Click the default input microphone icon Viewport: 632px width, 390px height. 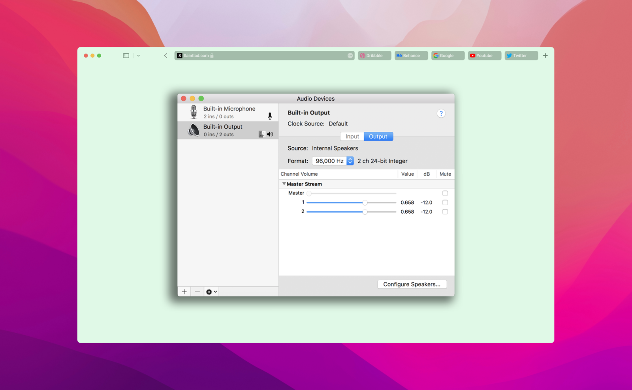tap(270, 116)
